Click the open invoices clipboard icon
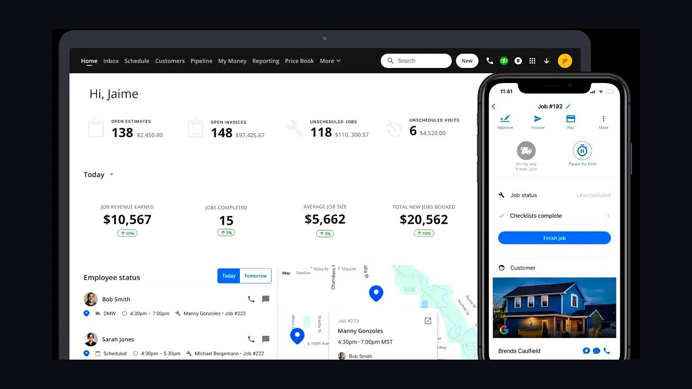Viewport: 692px width, 389px height. point(195,128)
